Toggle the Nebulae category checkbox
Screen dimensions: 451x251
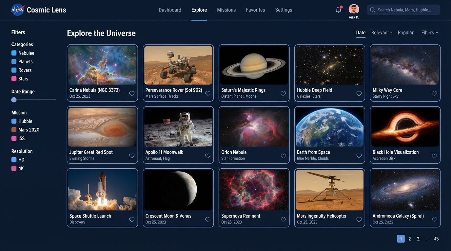pos(14,53)
